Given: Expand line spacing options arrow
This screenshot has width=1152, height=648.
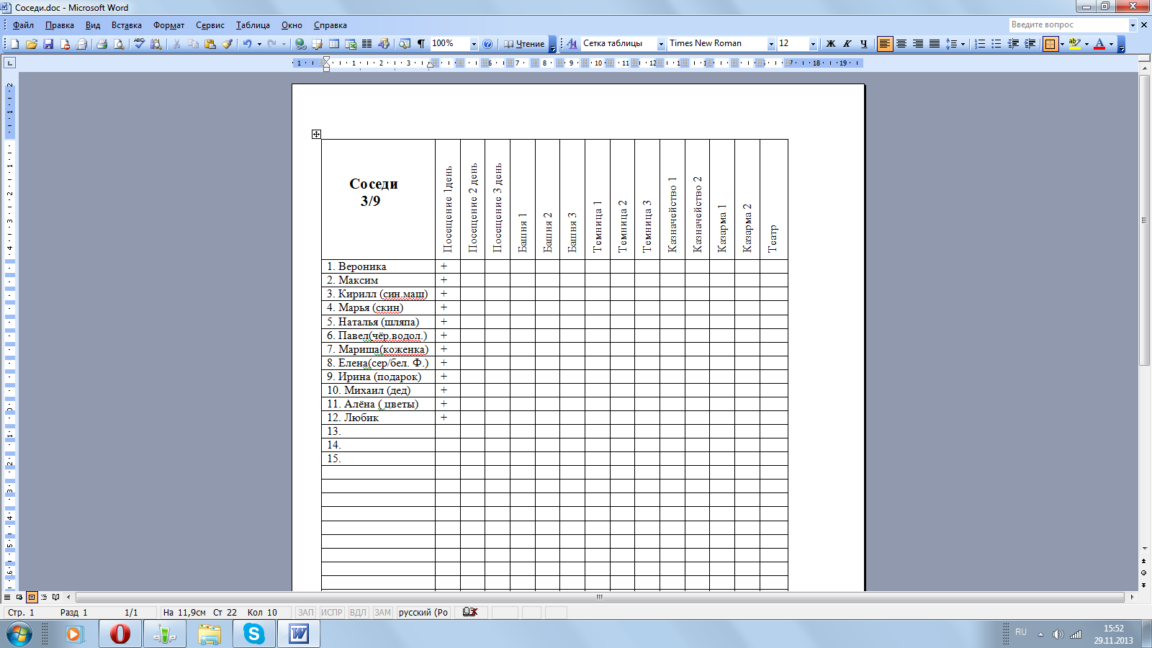Looking at the screenshot, I should 963,44.
